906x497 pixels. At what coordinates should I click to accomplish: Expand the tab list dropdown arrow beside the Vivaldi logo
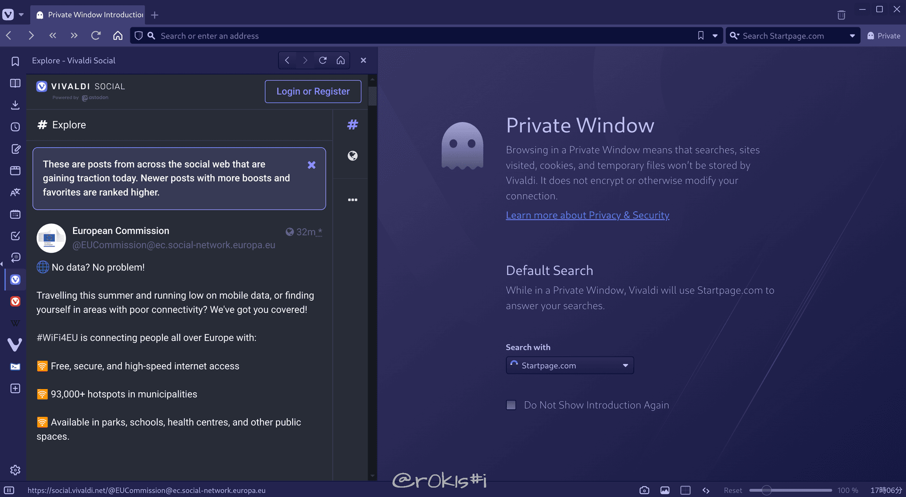pos(21,15)
